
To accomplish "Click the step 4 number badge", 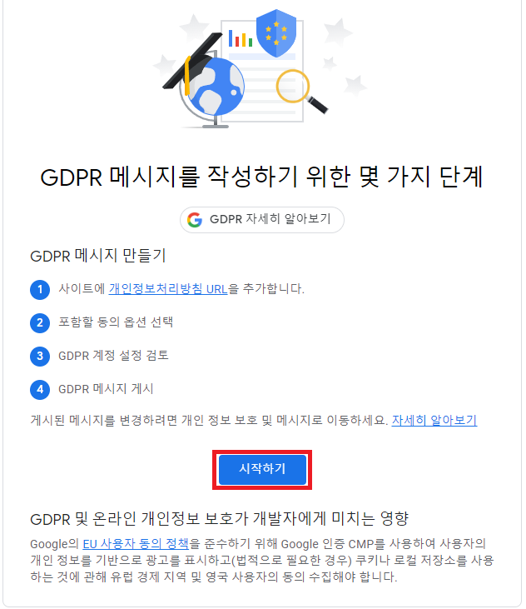I will coord(40,390).
